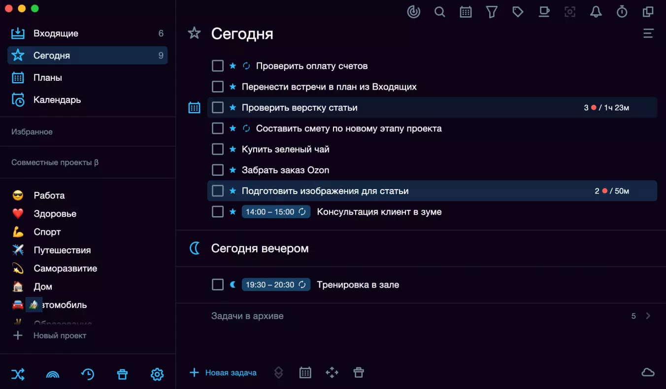
Task: Click pomodoro counter 2 / 50м
Action: [x=612, y=191]
